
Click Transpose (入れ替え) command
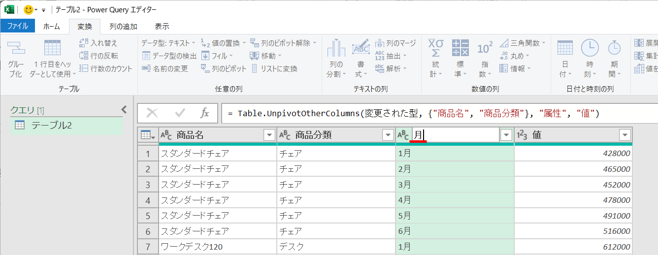(x=99, y=43)
